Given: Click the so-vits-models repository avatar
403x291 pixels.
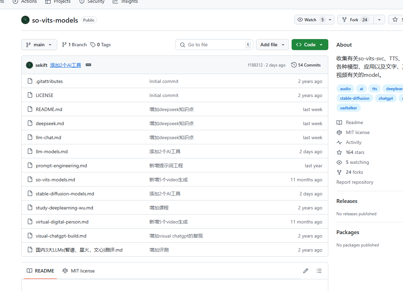Looking at the screenshot, I should (x=25, y=20).
